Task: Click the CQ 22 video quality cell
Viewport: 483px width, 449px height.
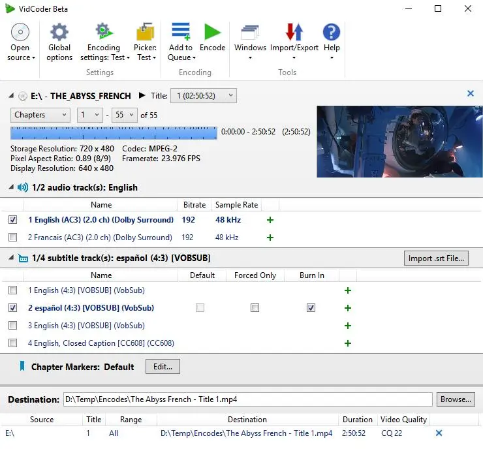Action: click(392, 433)
